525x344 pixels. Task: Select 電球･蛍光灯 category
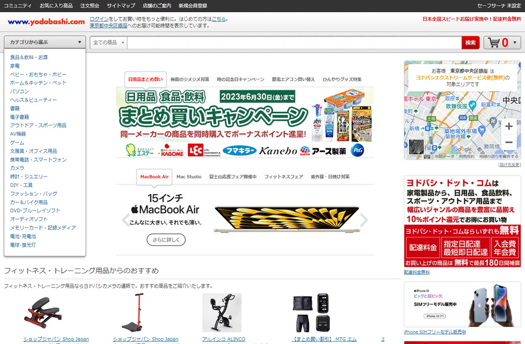click(23, 245)
